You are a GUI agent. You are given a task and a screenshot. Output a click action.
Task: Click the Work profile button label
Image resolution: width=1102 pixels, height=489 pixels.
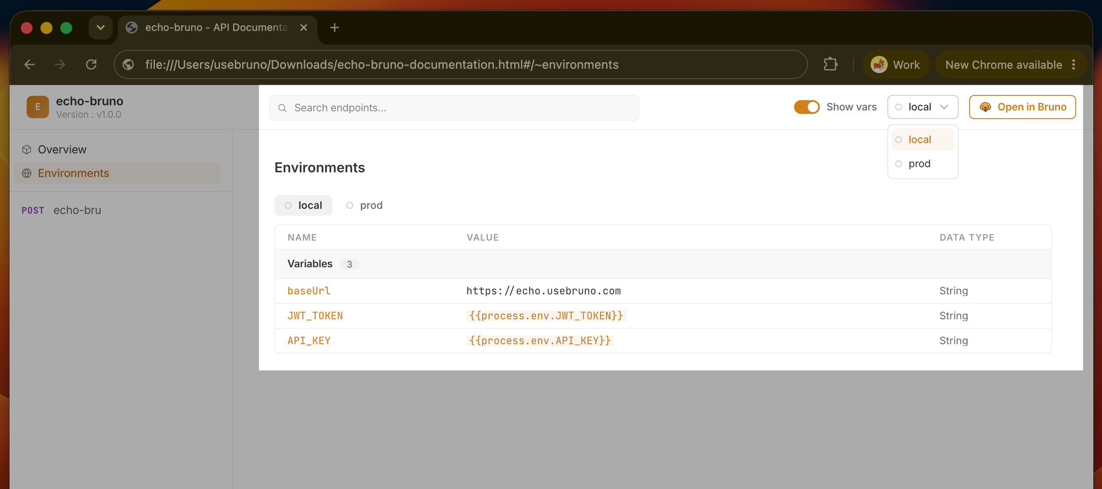(907, 64)
